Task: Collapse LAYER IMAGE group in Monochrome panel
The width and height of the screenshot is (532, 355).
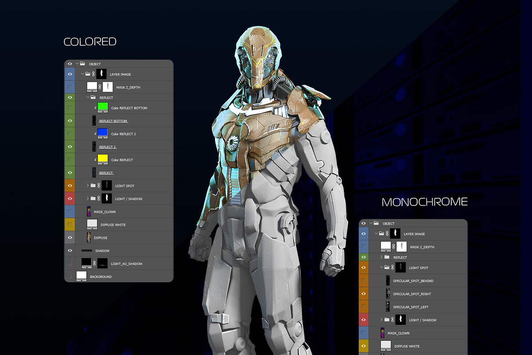Action: (x=376, y=233)
